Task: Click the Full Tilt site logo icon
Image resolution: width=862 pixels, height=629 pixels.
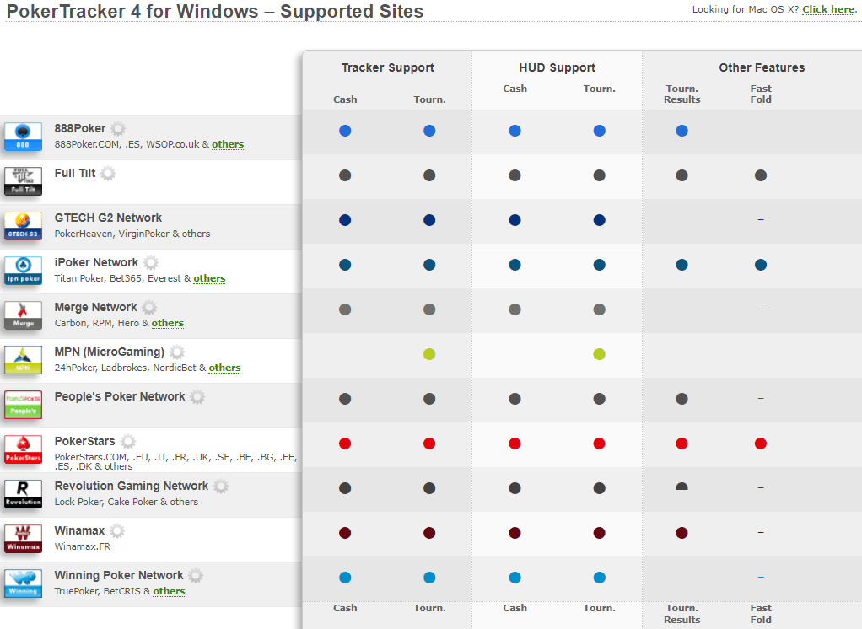Action: [x=23, y=181]
